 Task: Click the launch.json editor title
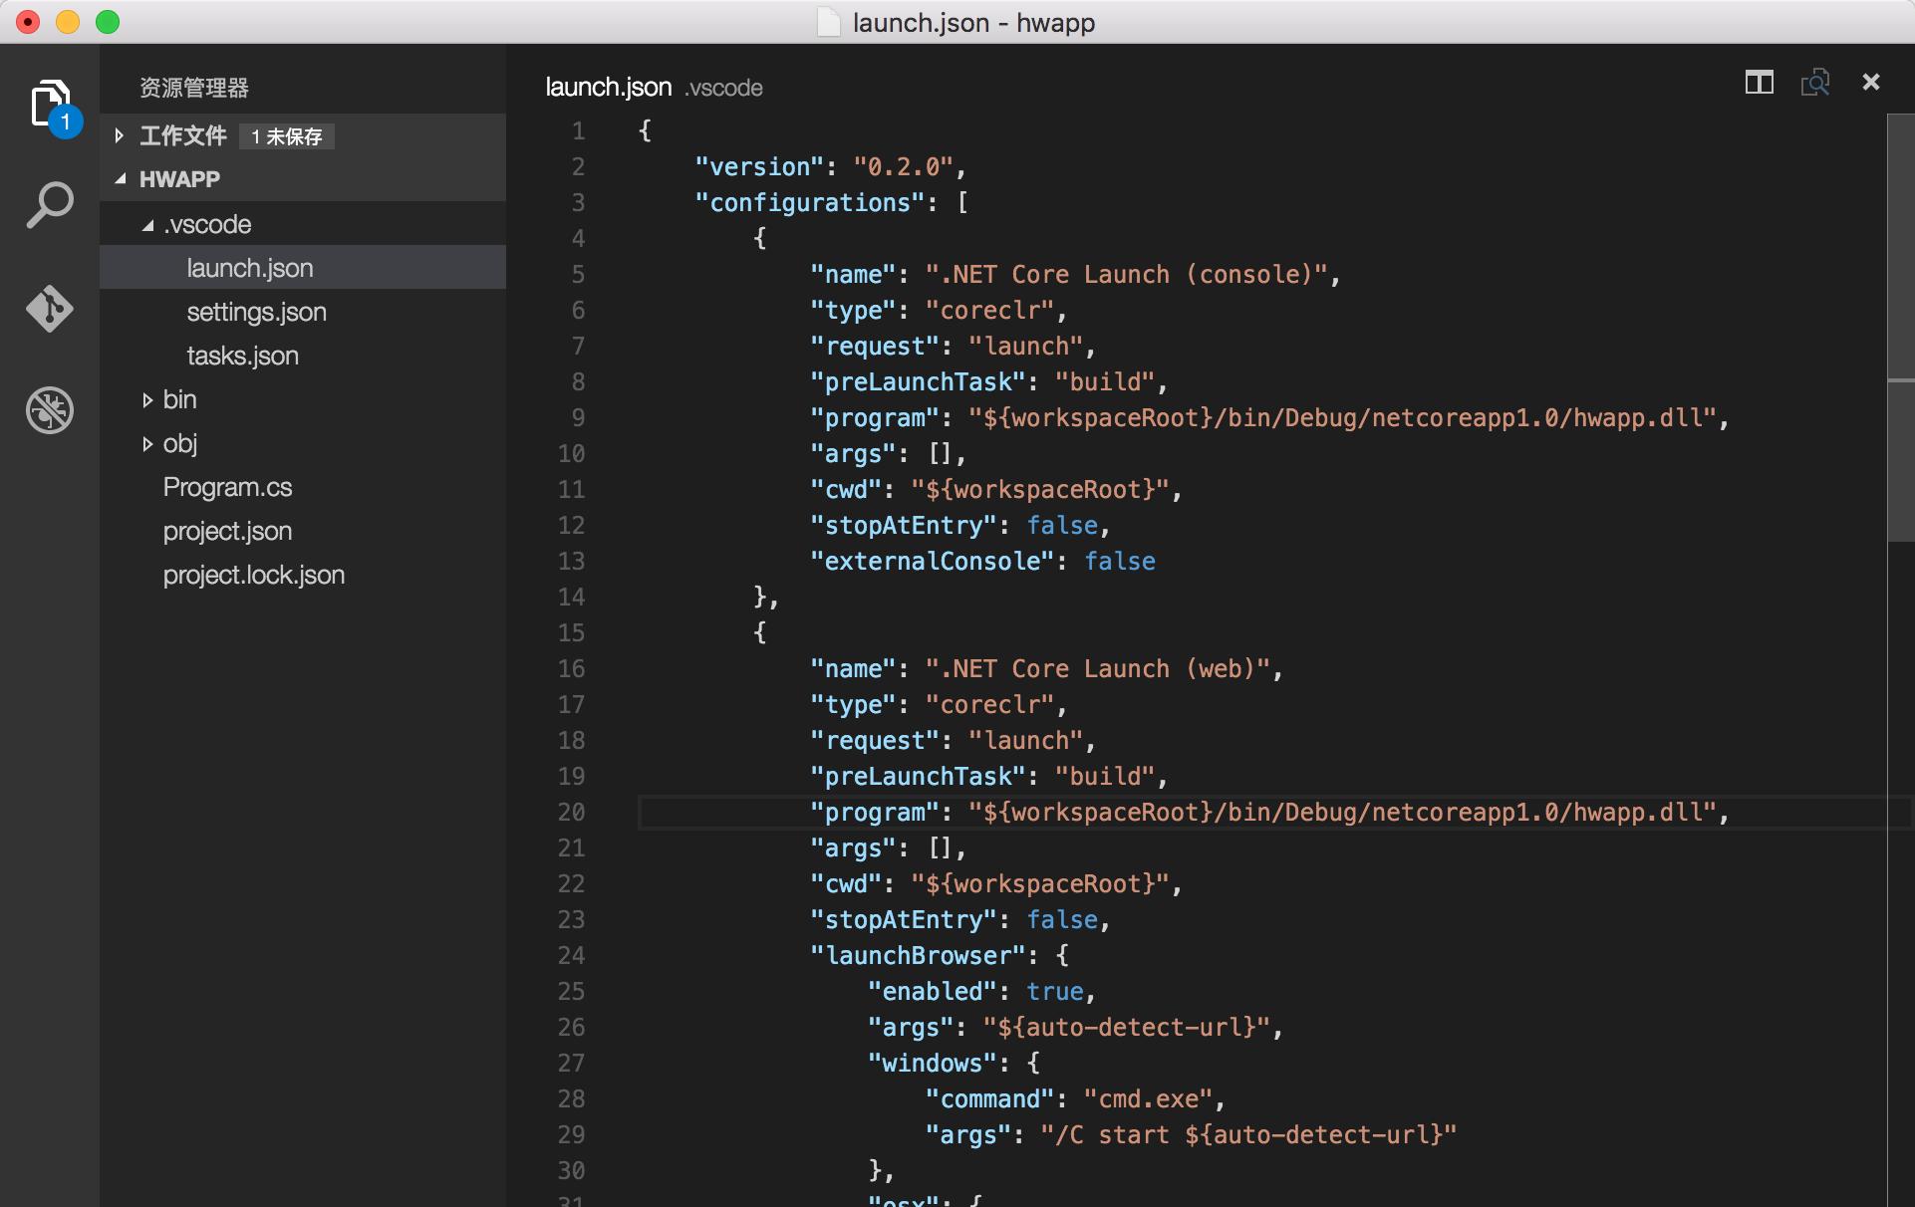(609, 88)
